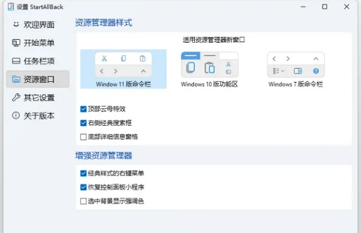Click the smiley icon beside 欢迎界面
The image size is (361, 233).
(x=16, y=24)
